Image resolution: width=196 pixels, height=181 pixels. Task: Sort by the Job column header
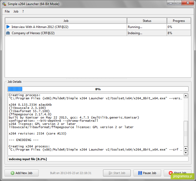click(x=66, y=21)
